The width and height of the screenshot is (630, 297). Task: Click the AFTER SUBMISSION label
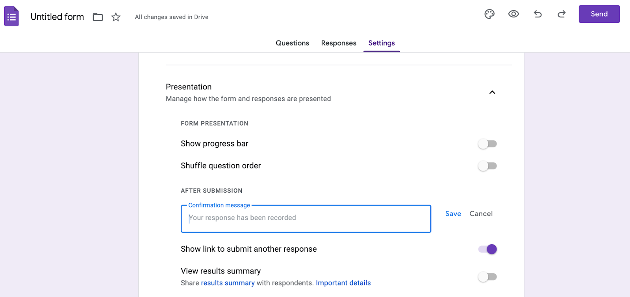(x=211, y=191)
